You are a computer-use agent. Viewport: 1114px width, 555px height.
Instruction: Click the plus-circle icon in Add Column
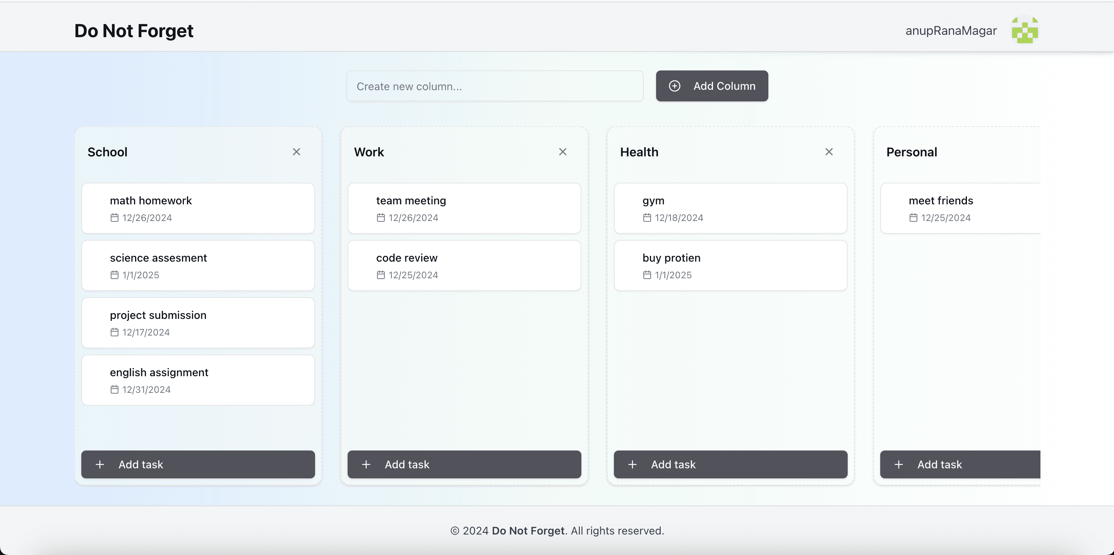675,86
